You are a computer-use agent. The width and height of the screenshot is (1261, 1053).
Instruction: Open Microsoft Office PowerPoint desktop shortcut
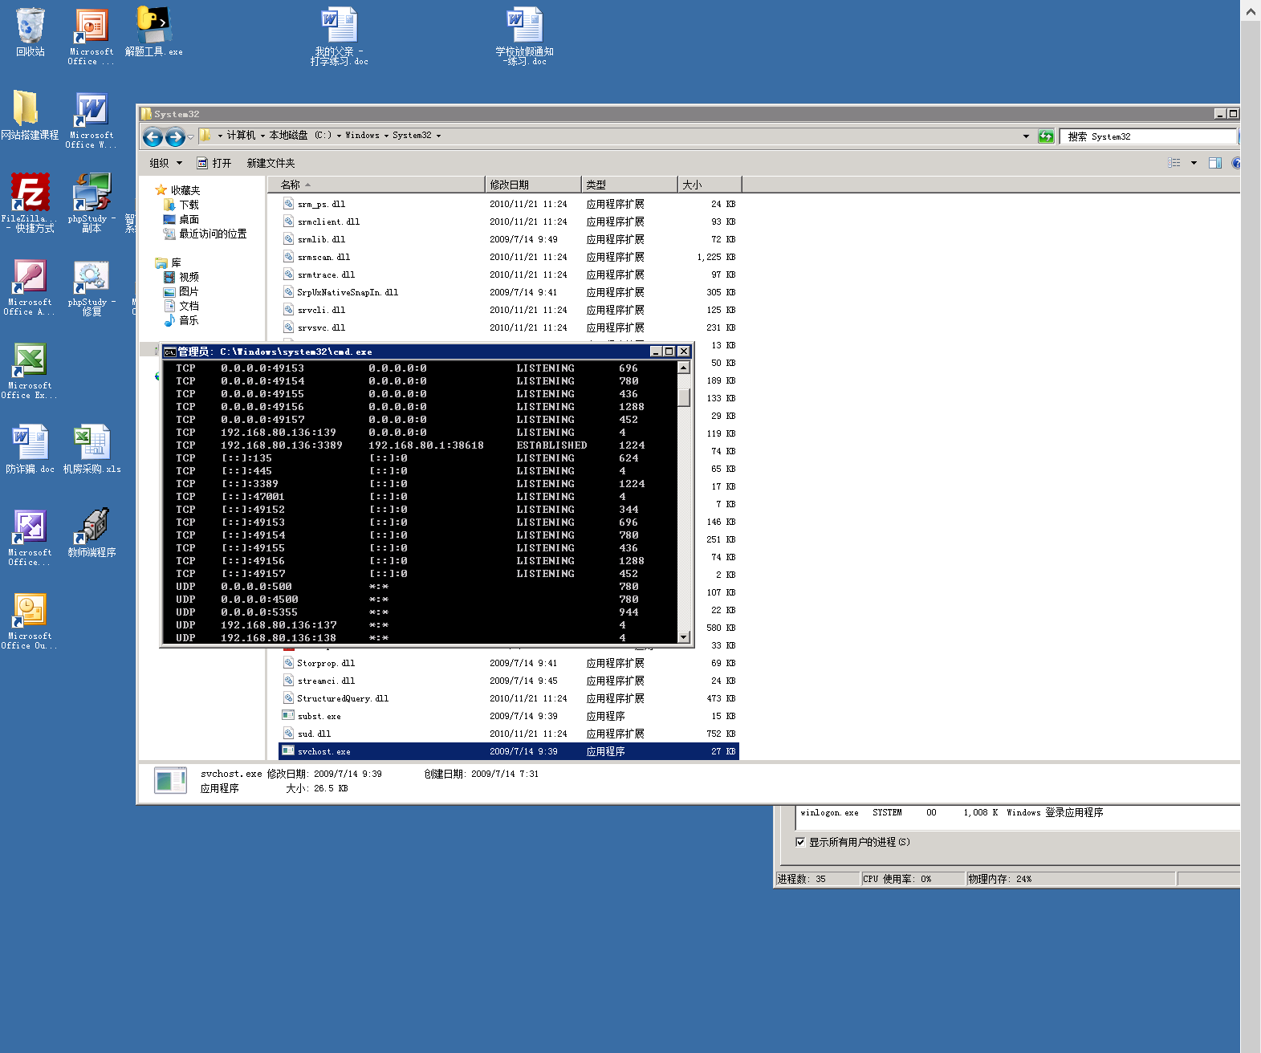(x=92, y=36)
